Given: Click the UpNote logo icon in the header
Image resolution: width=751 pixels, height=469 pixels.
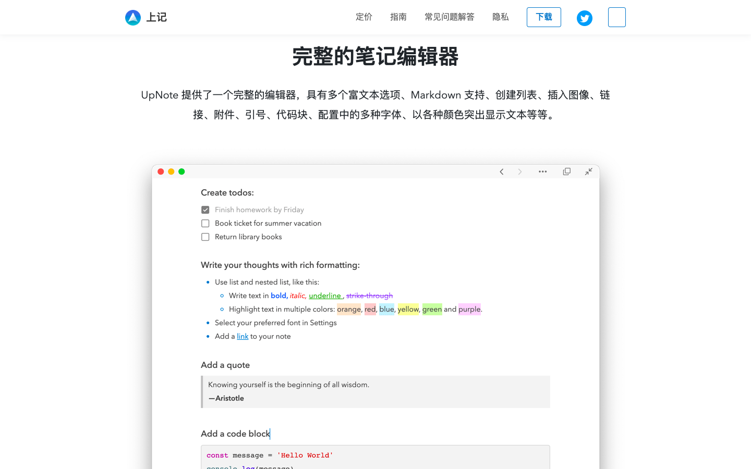Looking at the screenshot, I should 133,18.
